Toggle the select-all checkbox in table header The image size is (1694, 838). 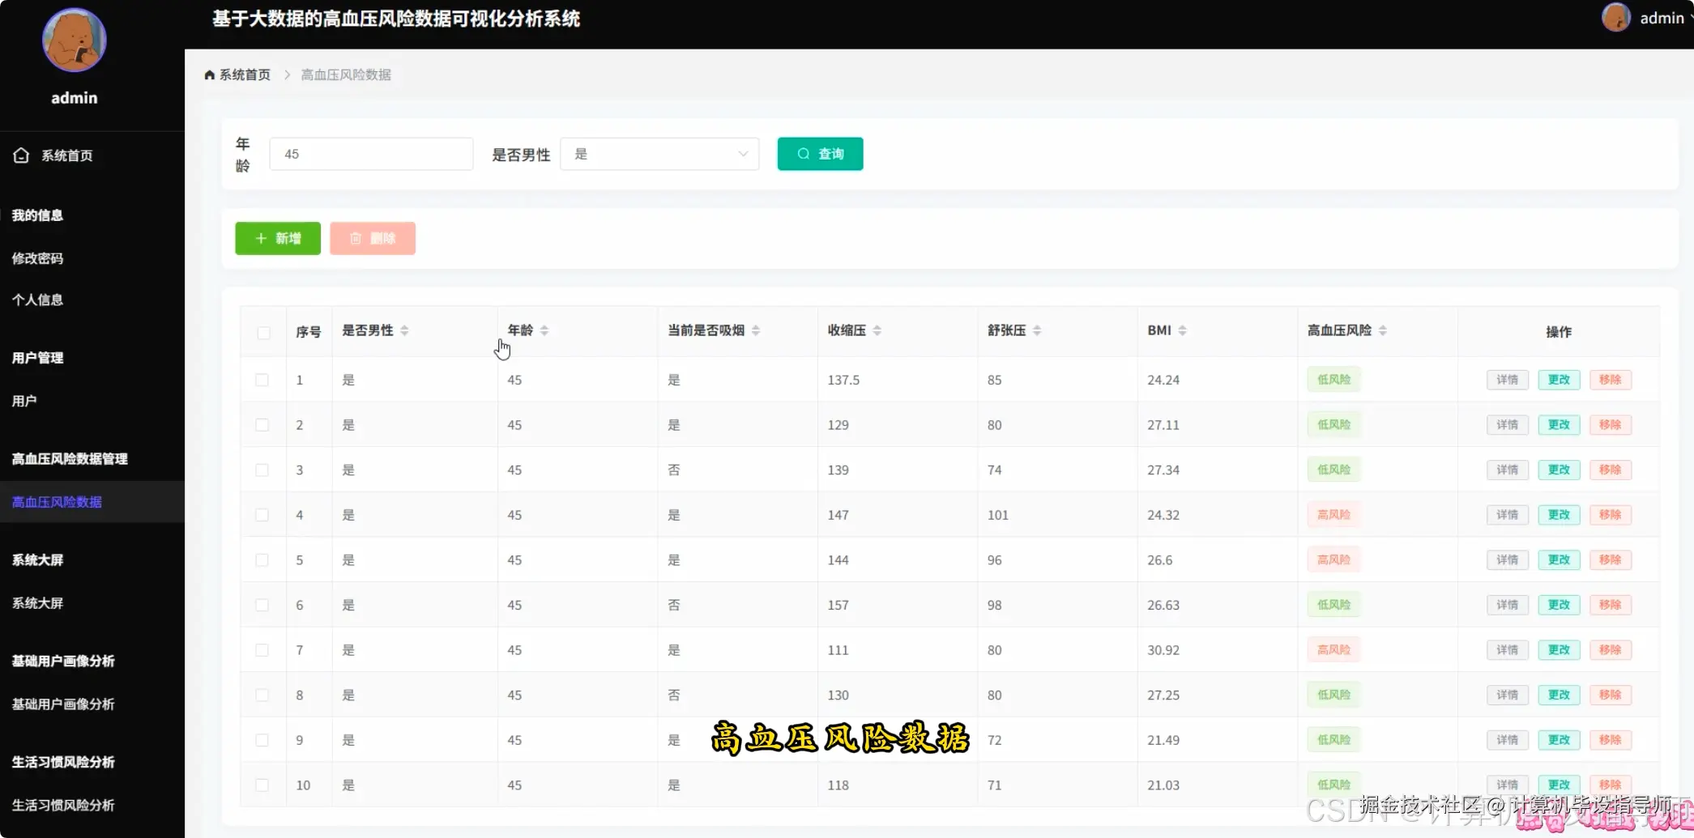pos(262,333)
